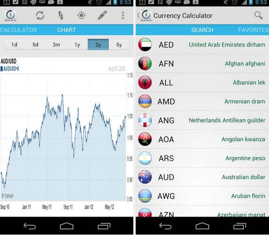Select the 5y chart range
The height and width of the screenshot is (235, 269).
point(119,45)
